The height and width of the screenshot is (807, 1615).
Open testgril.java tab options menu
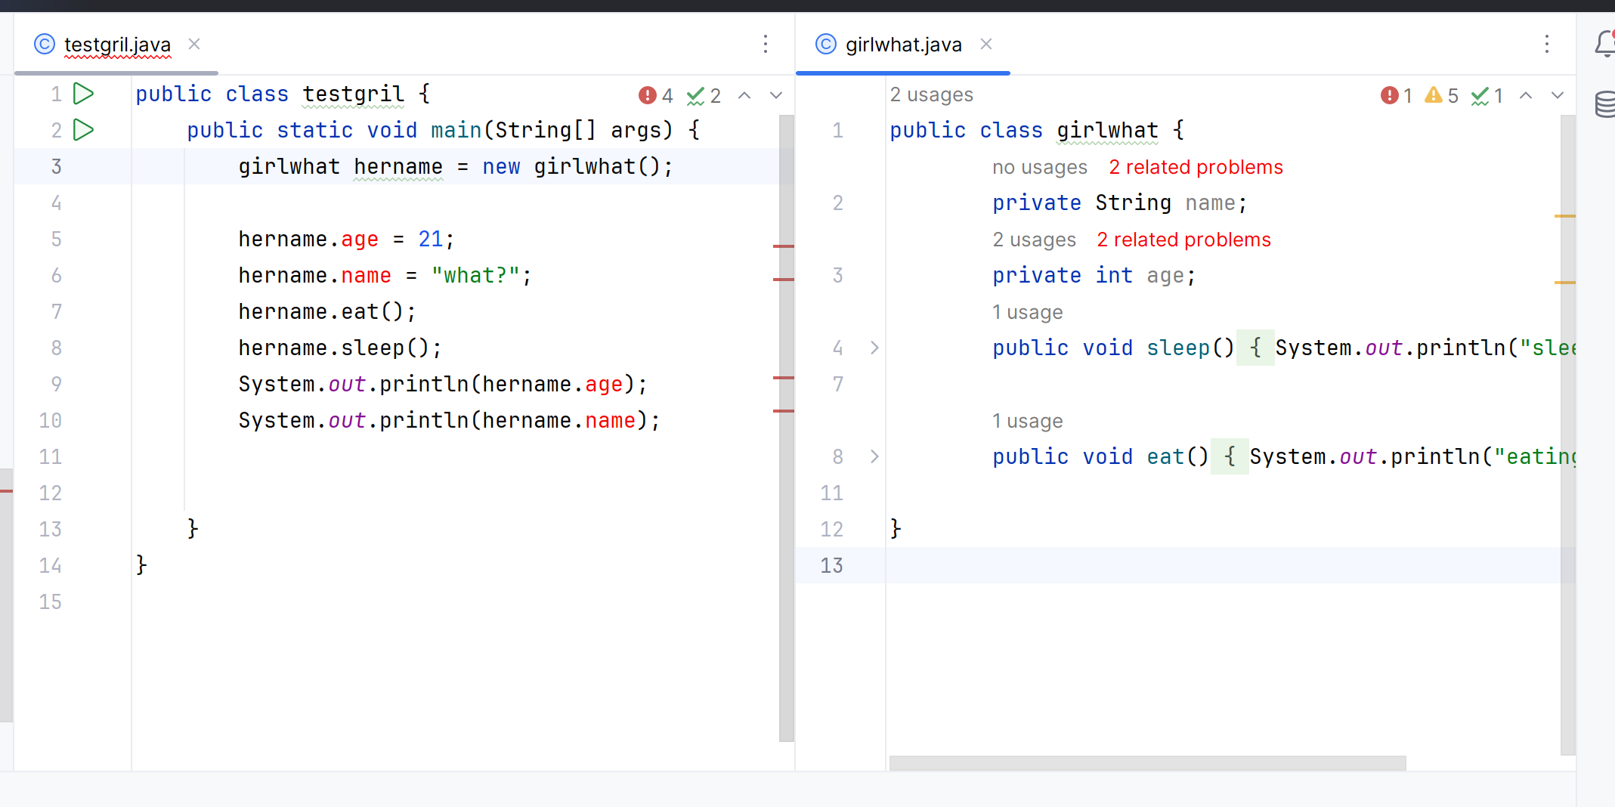coord(766,44)
